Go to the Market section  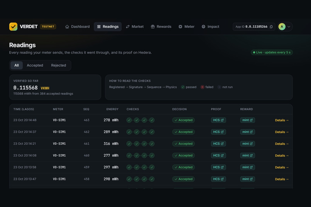tap(135, 27)
